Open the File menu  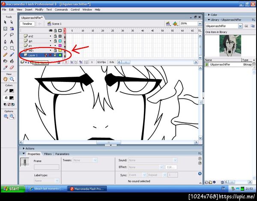pyautogui.click(x=4, y=10)
